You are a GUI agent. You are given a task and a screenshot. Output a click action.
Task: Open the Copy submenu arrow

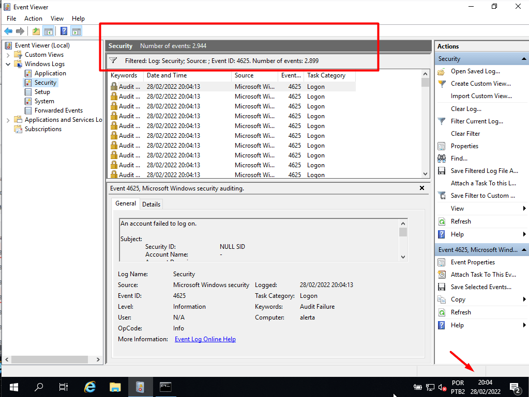524,299
